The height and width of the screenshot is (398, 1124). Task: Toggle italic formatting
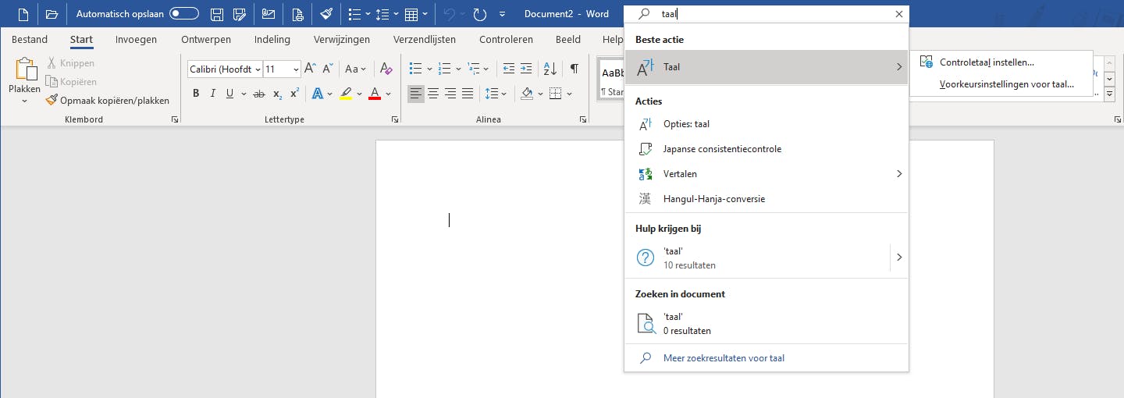point(212,94)
